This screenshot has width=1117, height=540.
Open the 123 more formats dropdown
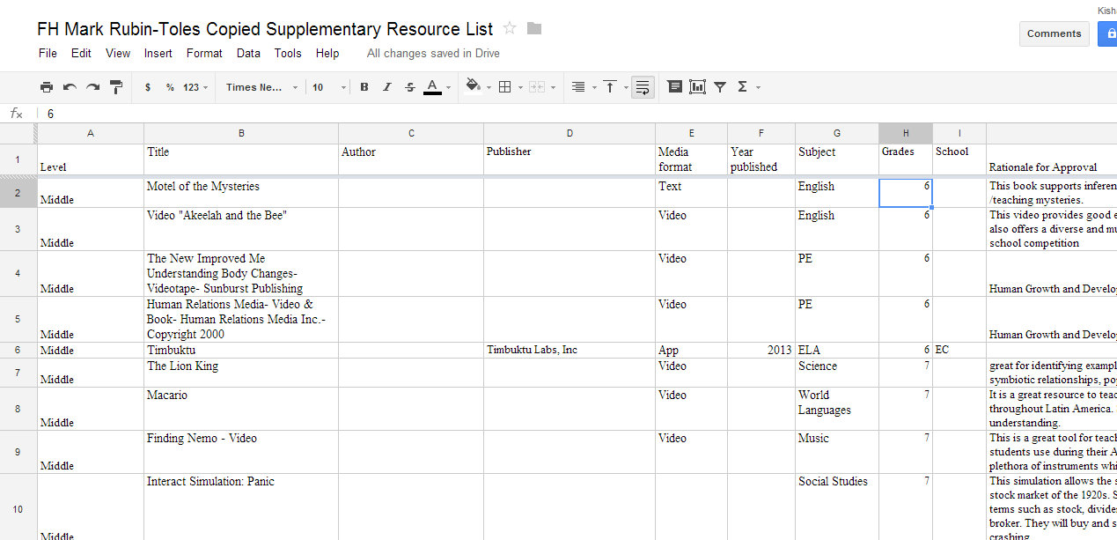195,87
